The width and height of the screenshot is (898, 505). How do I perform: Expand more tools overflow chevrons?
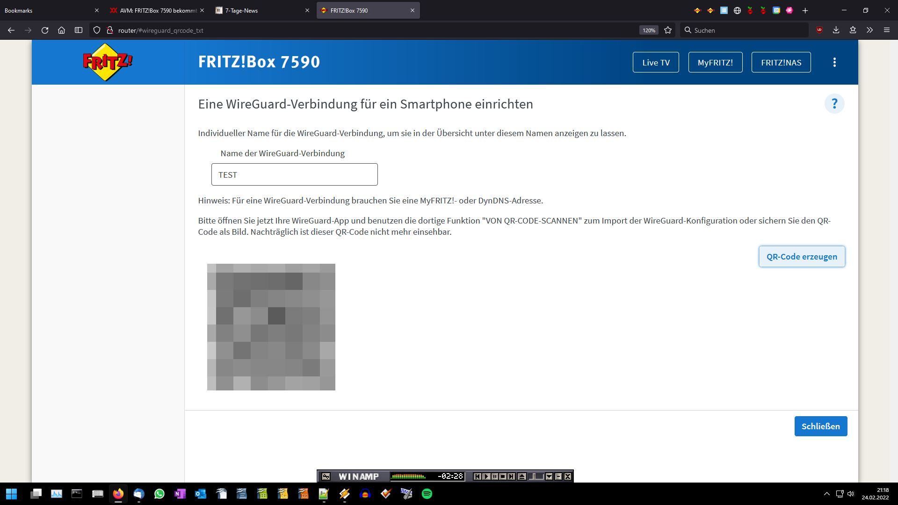[869, 30]
